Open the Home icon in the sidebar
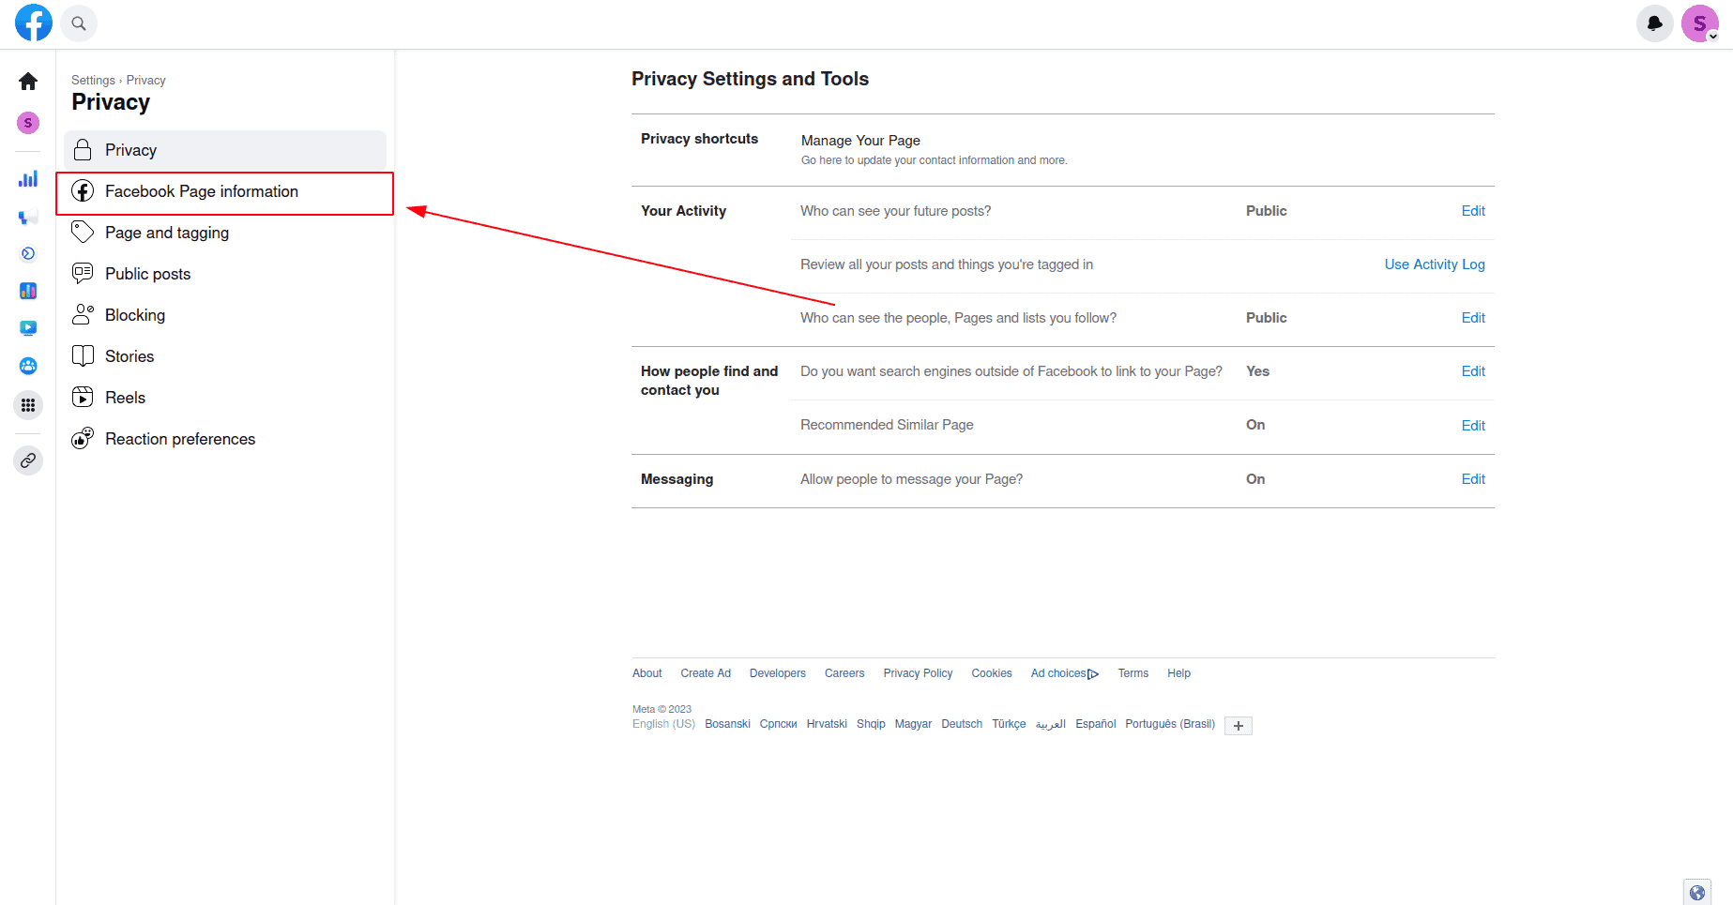The image size is (1733, 905). [28, 81]
